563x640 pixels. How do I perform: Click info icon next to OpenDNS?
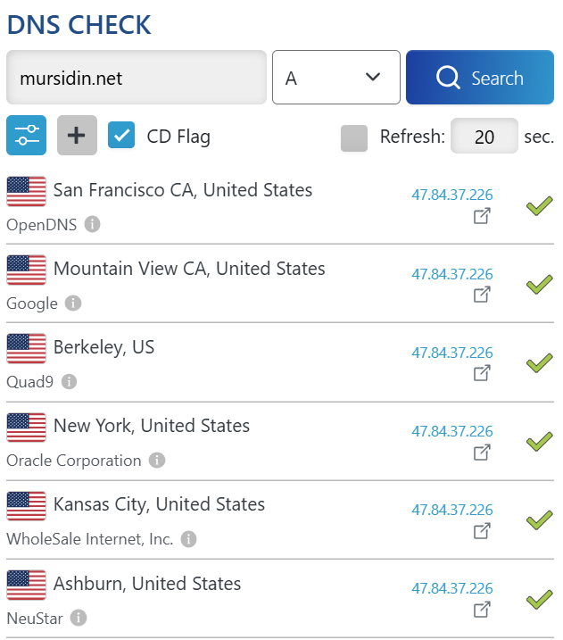coord(92,225)
